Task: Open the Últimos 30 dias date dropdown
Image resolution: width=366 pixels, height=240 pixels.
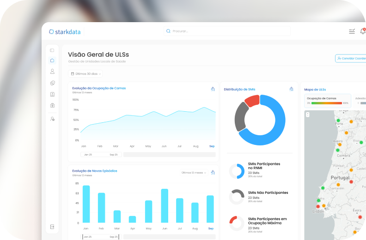Action: (x=85, y=74)
